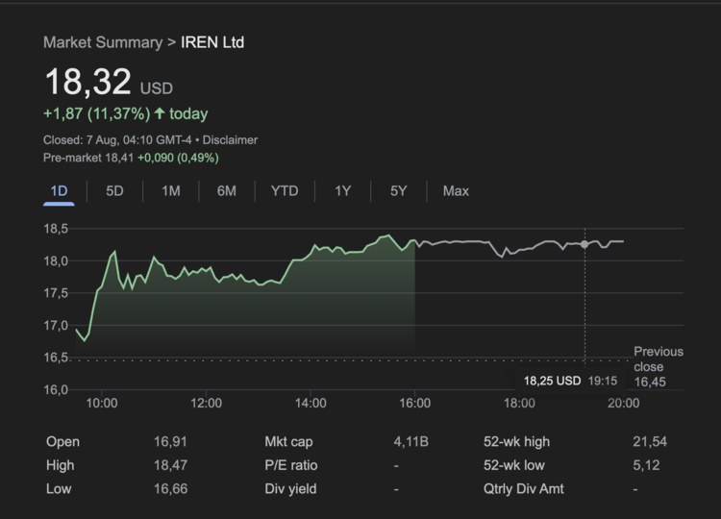Screen dimensions: 721x519
Task: Select the 1D range tab
Action: point(59,190)
